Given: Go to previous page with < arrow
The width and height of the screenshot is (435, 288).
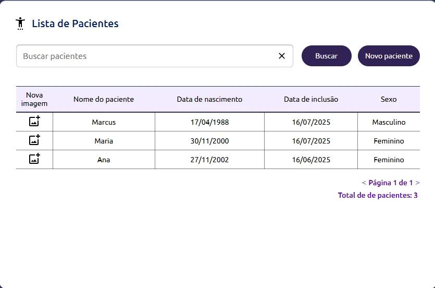Looking at the screenshot, I should pyautogui.click(x=364, y=183).
